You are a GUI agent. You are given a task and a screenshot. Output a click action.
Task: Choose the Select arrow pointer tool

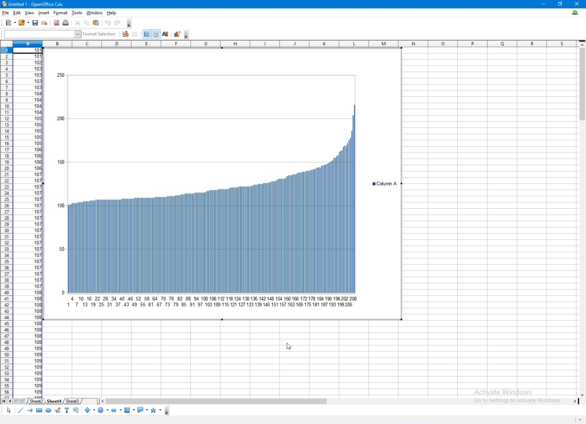coord(9,410)
